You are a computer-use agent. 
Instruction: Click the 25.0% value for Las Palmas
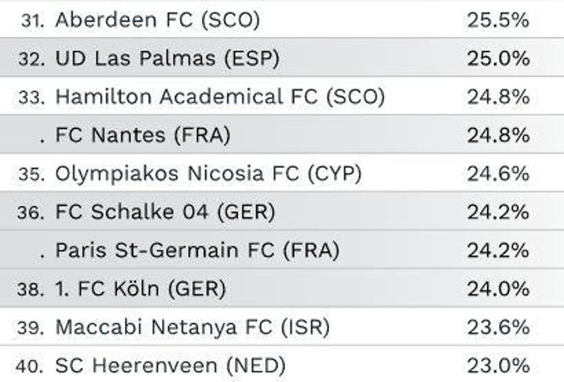tap(498, 59)
